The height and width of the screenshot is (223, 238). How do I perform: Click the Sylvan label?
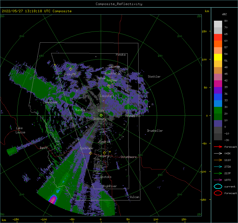(x=101, y=78)
